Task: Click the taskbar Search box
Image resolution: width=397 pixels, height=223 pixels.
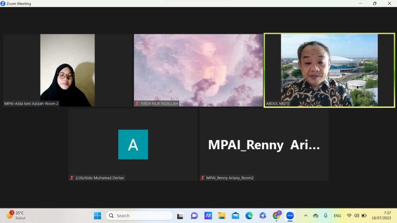Action: [139, 216]
